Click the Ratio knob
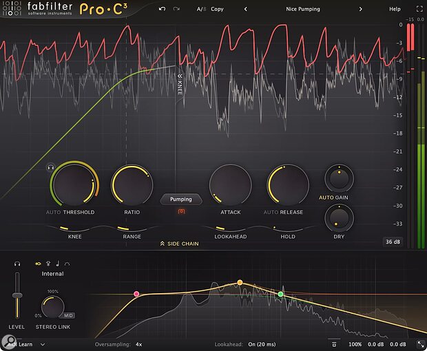The width and height of the screenshot is (427, 351). pos(132,184)
